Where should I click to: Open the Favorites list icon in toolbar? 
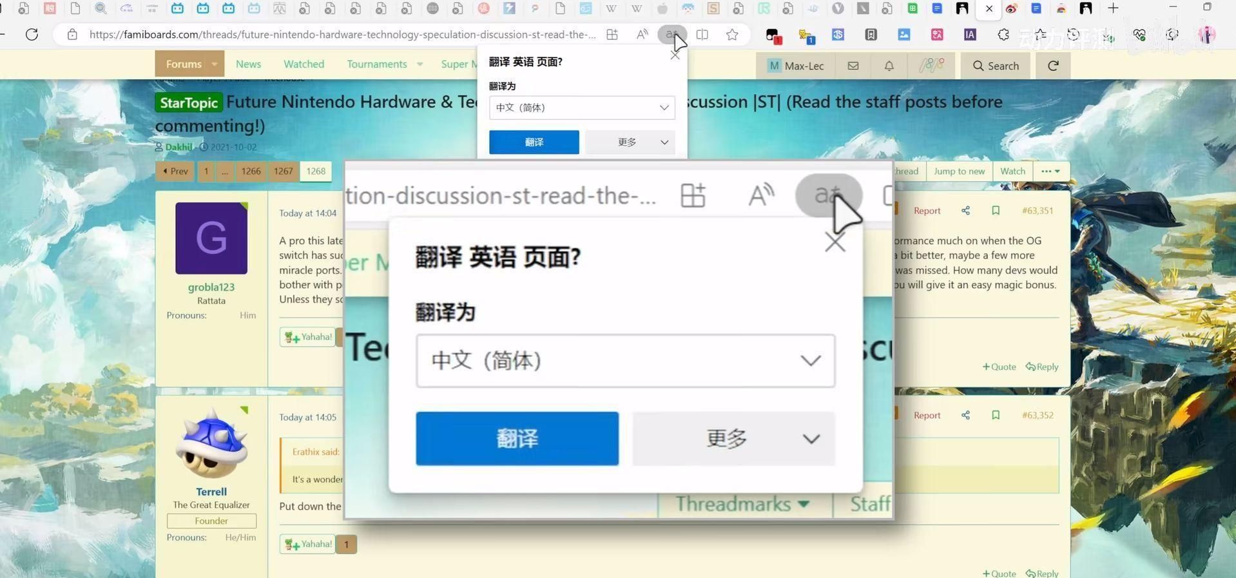coord(1040,35)
